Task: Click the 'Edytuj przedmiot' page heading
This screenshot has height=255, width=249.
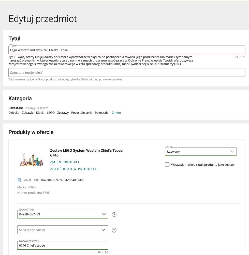Action: (42, 19)
